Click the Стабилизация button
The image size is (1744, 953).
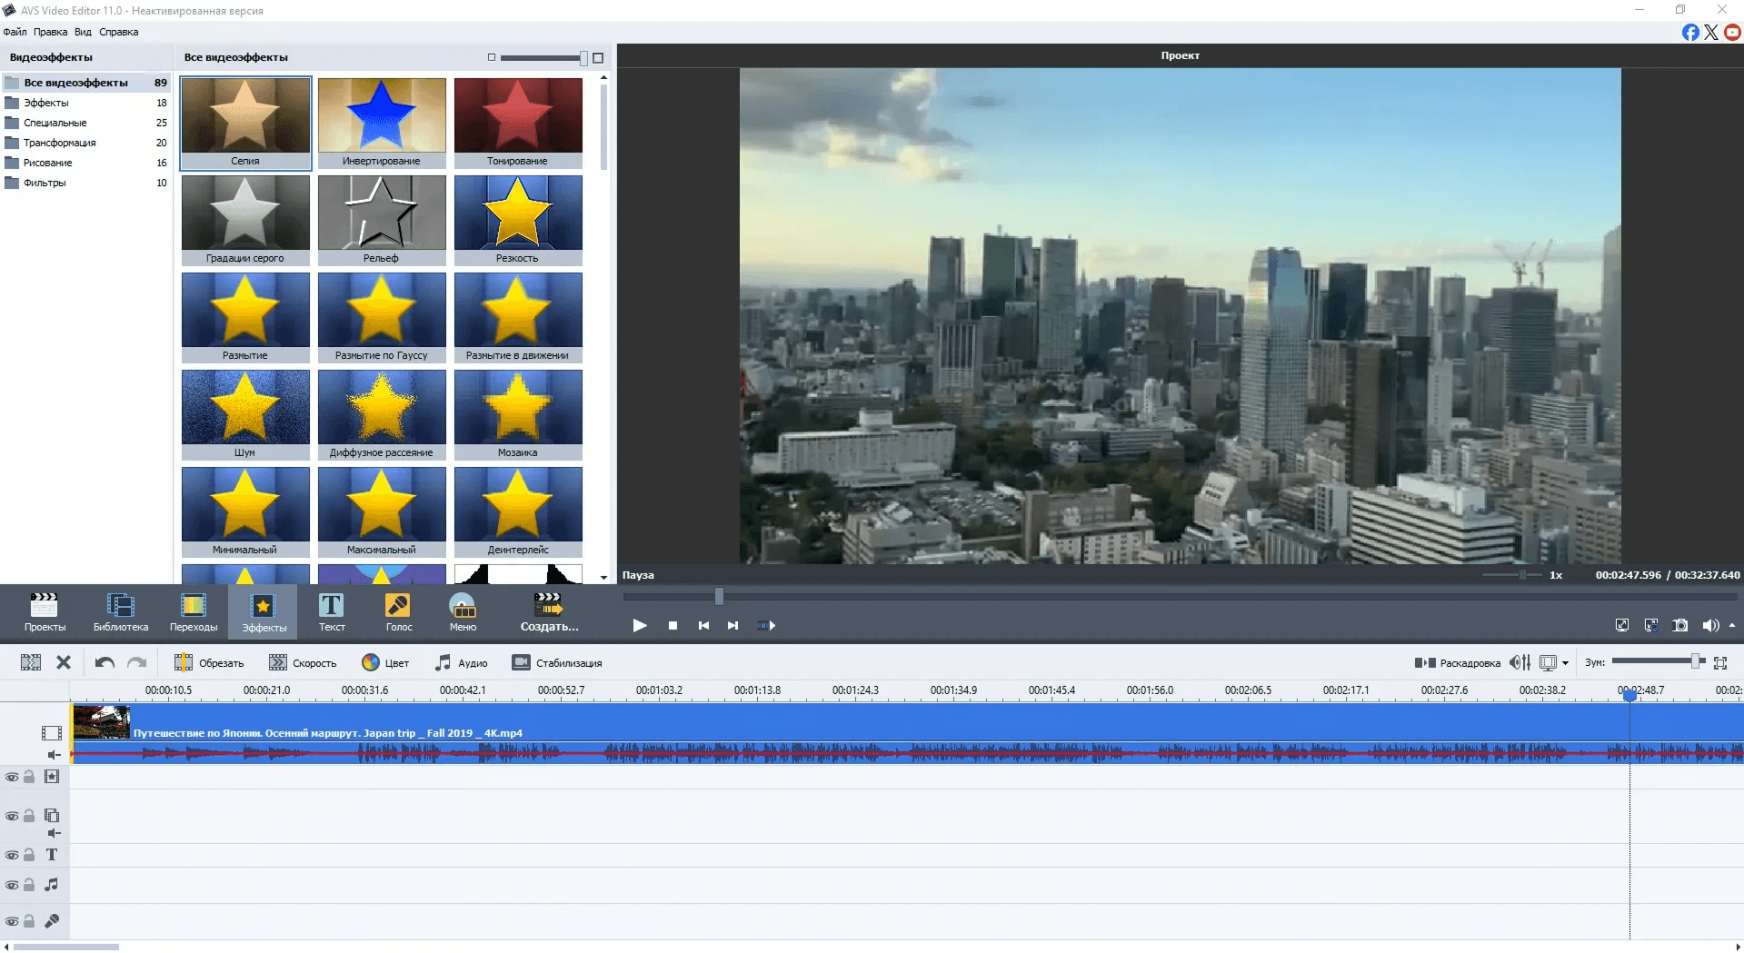557,662
